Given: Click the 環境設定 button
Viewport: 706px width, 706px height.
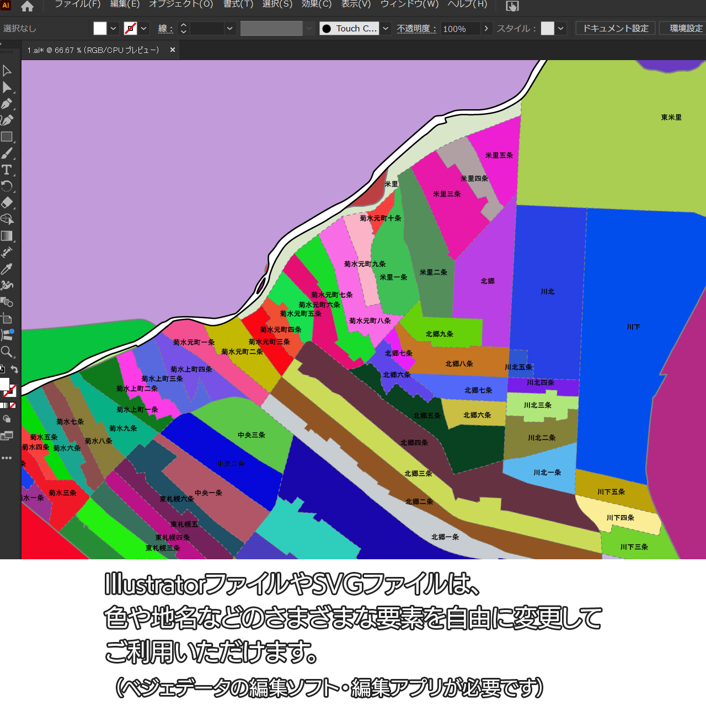Looking at the screenshot, I should tap(686, 29).
